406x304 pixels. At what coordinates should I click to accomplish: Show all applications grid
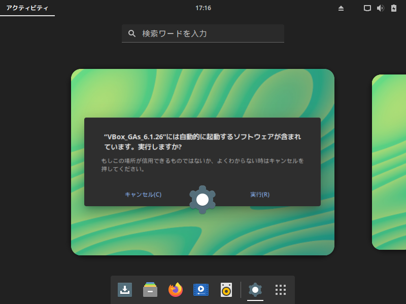[281, 290]
